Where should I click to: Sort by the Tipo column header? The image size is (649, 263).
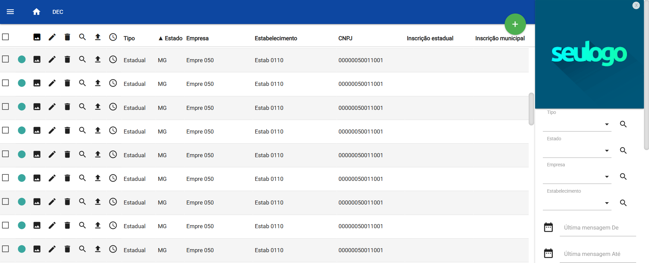coord(129,38)
